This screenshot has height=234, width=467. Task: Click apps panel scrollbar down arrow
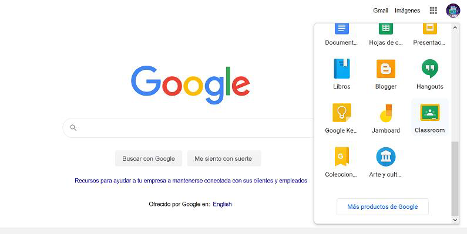[x=455, y=220]
